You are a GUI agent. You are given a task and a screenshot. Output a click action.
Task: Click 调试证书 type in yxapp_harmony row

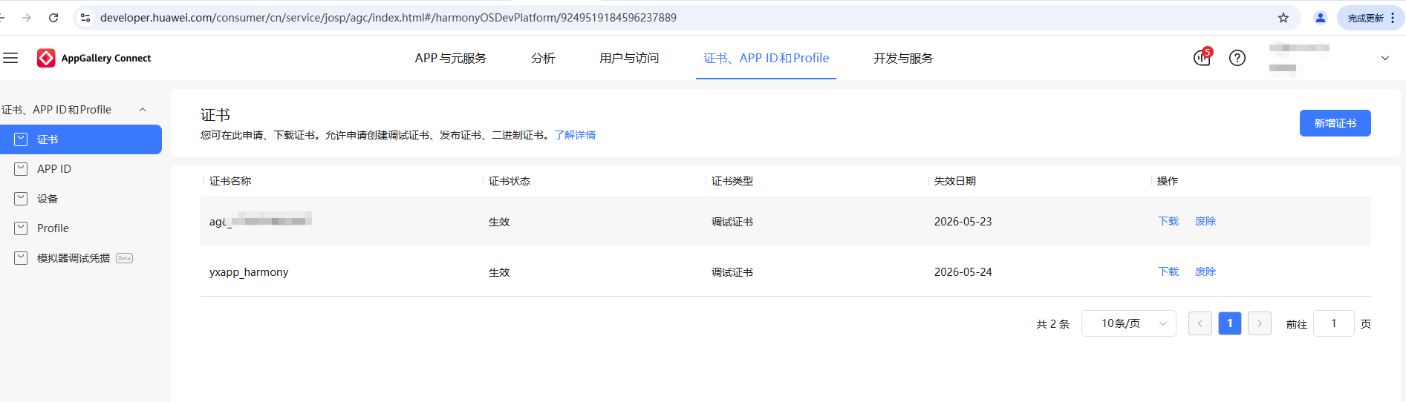click(732, 272)
